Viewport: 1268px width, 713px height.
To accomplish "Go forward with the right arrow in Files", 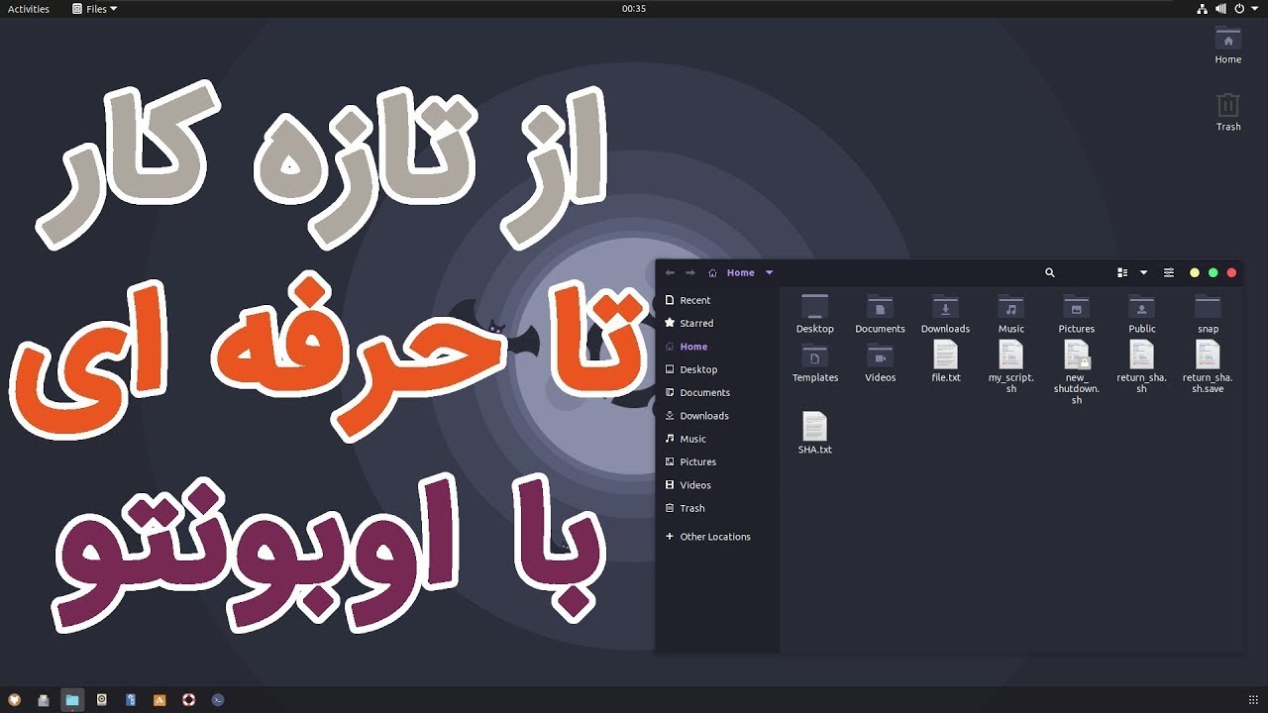I will (x=690, y=272).
